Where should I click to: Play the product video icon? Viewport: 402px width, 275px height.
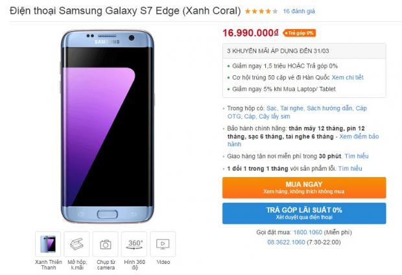(x=162, y=244)
